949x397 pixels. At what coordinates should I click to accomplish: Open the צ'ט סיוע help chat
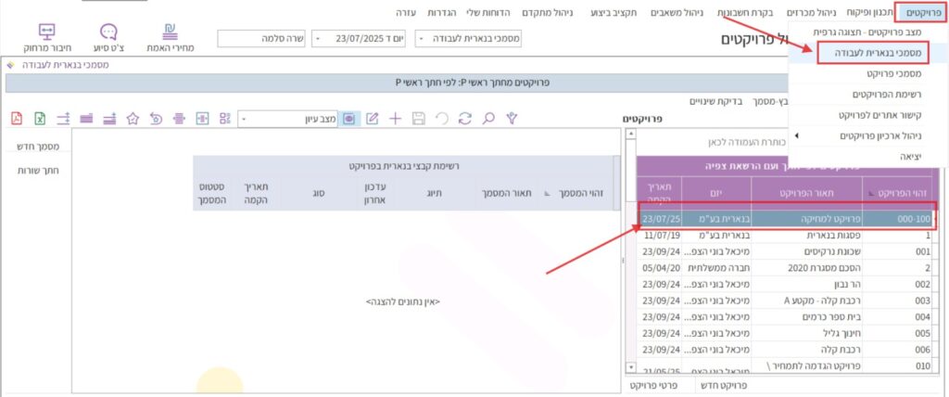coord(108,37)
